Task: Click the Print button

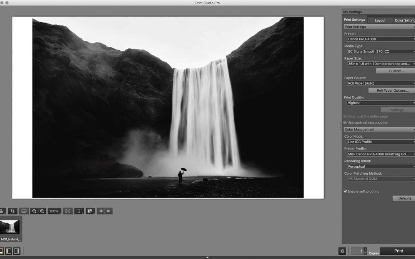Action: coord(398,251)
